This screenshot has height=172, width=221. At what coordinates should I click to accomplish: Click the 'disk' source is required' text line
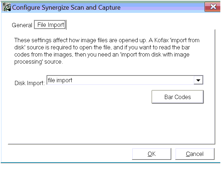pos(102,47)
